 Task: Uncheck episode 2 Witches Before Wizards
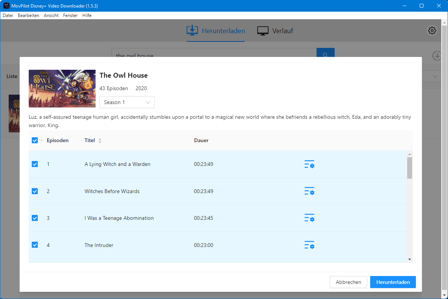35,191
